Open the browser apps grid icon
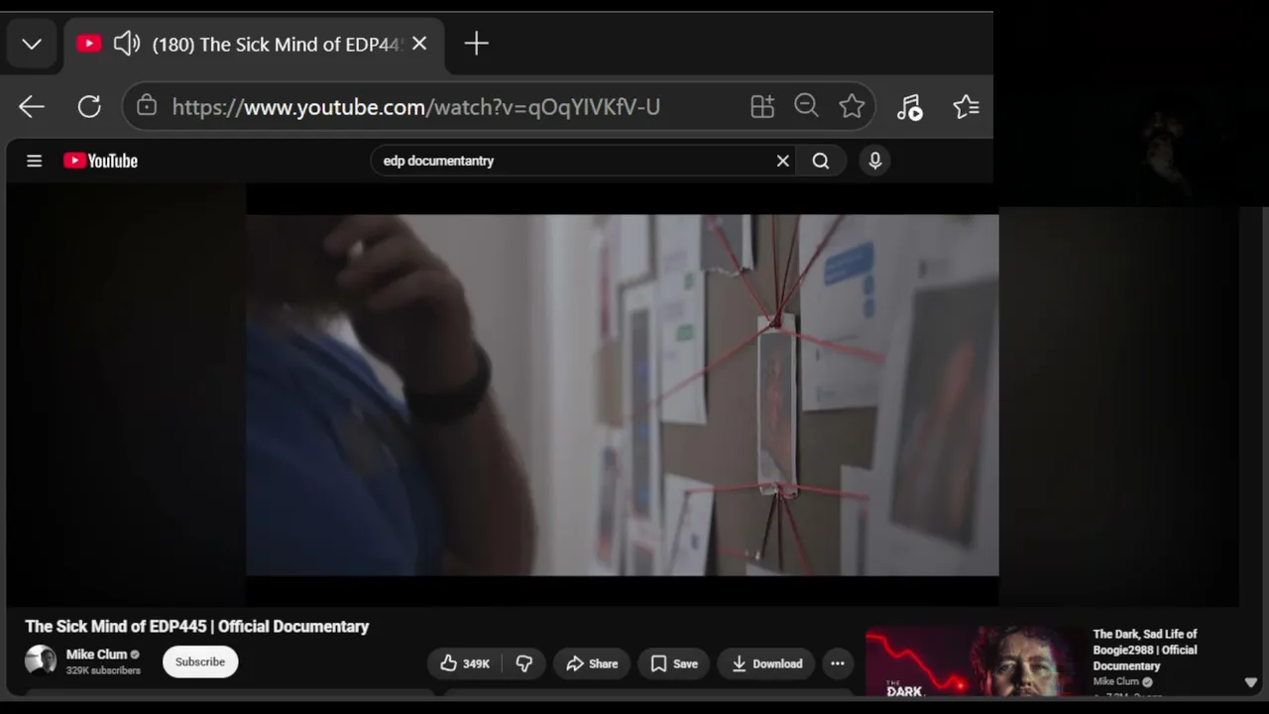The height and width of the screenshot is (714, 1269). click(762, 107)
